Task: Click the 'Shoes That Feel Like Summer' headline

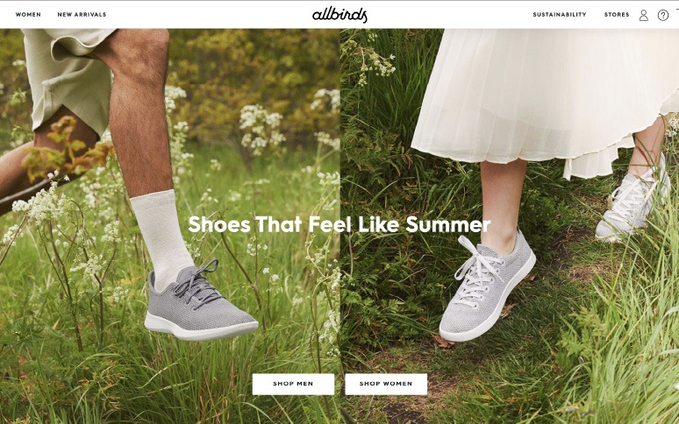Action: pyautogui.click(x=339, y=224)
